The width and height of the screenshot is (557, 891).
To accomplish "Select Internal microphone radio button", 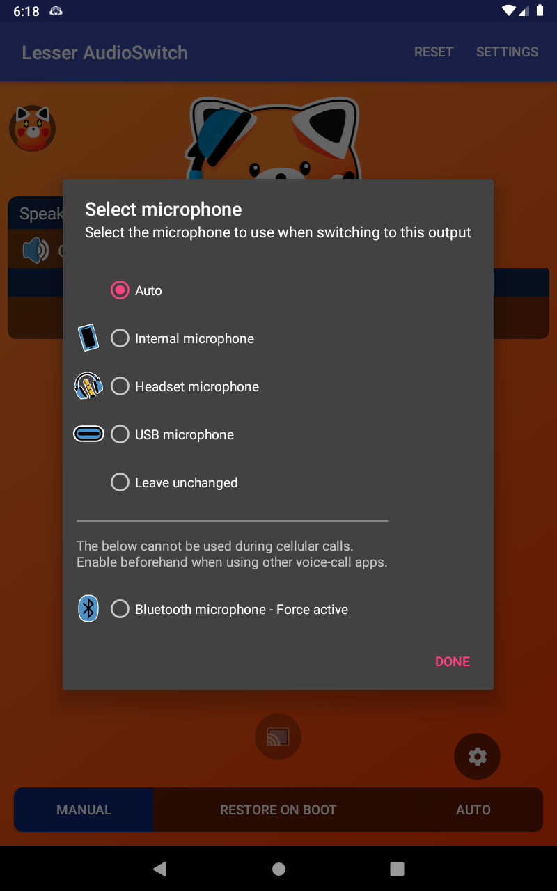I will click(120, 338).
